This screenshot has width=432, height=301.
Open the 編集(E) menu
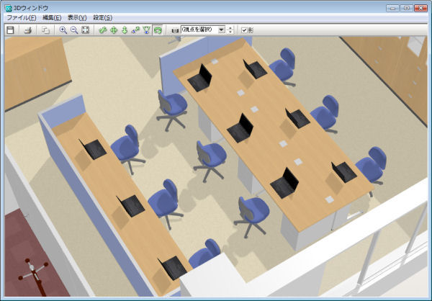coord(52,17)
